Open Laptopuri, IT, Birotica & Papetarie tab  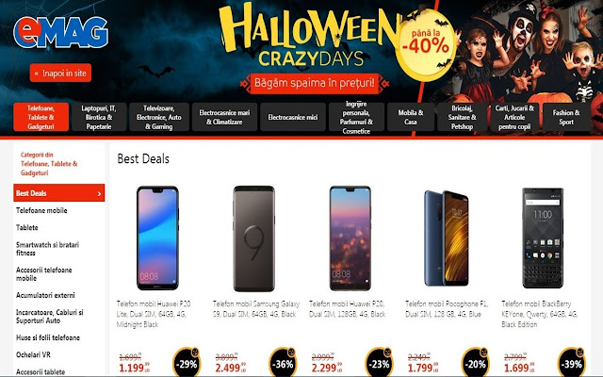pyautogui.click(x=99, y=117)
